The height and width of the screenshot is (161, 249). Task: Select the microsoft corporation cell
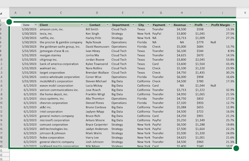click(x=55, y=120)
